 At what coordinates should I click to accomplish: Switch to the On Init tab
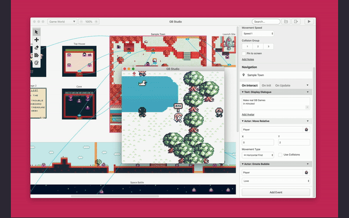tap(266, 86)
